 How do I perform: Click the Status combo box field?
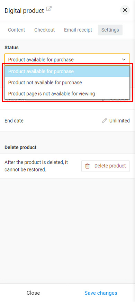(x=67, y=60)
